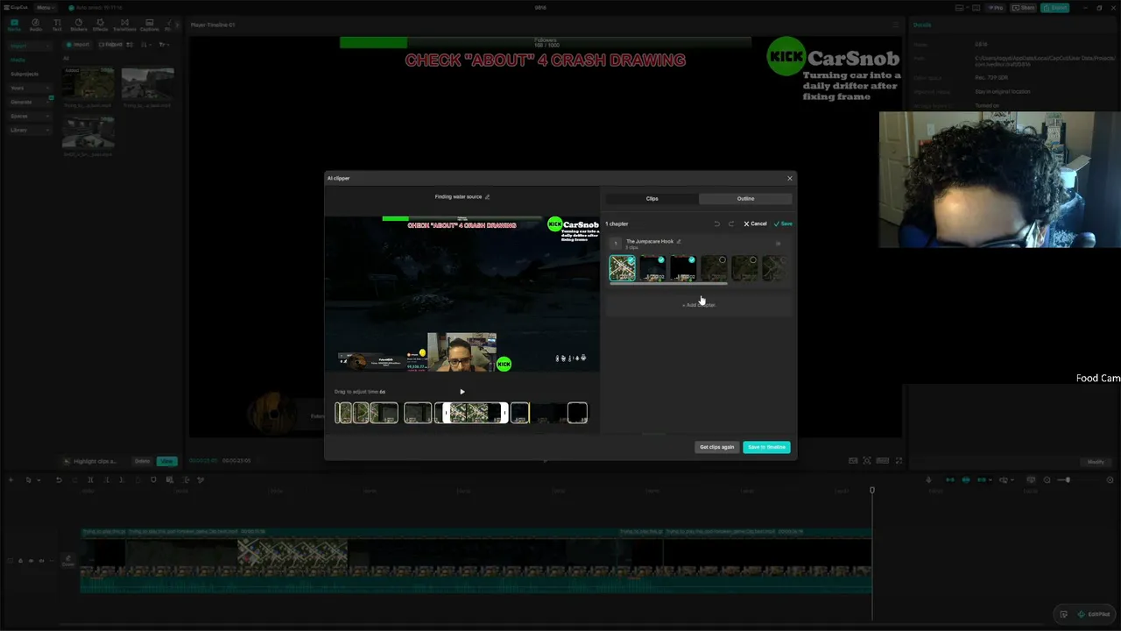Toggle the timeline microphone record icon
1121x631 pixels.
pyautogui.click(x=928, y=479)
